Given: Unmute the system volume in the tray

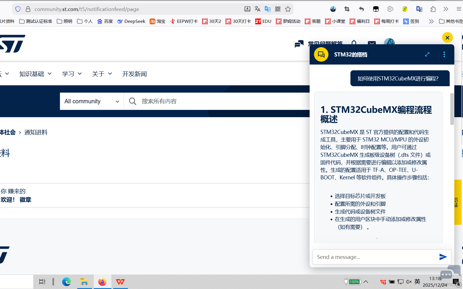Looking at the screenshot, I should [x=409, y=281].
